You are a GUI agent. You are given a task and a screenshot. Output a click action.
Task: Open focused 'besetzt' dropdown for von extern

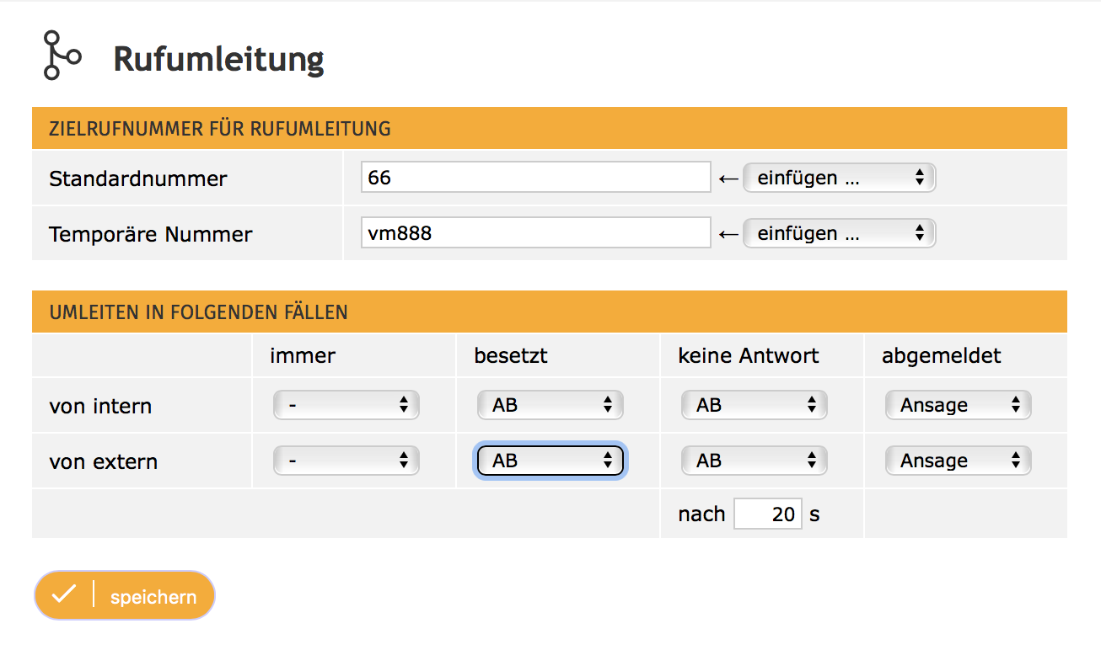click(550, 461)
